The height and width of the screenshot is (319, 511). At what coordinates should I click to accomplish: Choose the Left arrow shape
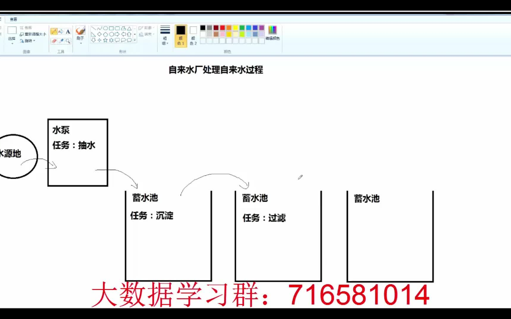(x=123, y=34)
